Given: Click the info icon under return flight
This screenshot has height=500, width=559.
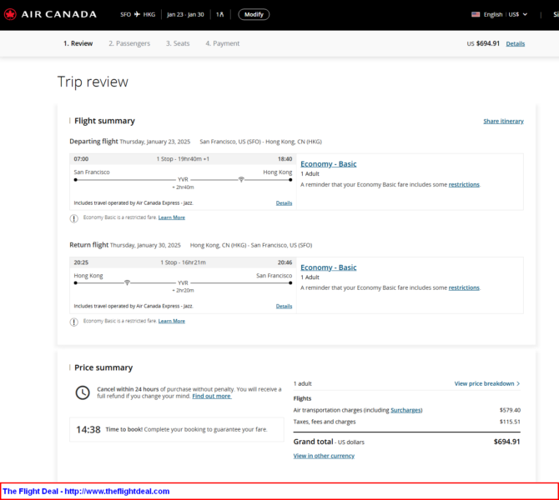Looking at the screenshot, I should (x=74, y=321).
